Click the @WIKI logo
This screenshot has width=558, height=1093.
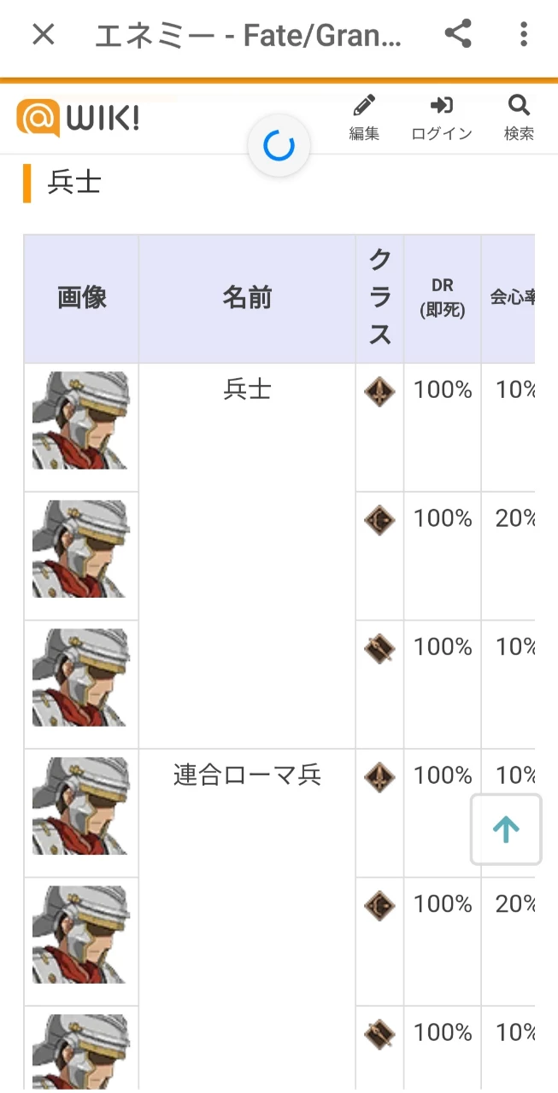78,118
